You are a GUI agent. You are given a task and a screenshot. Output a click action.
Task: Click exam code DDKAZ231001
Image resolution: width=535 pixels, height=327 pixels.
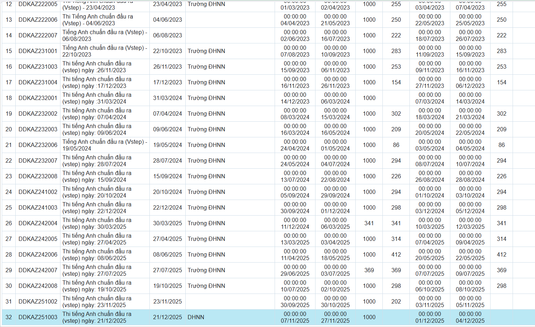(x=38, y=51)
